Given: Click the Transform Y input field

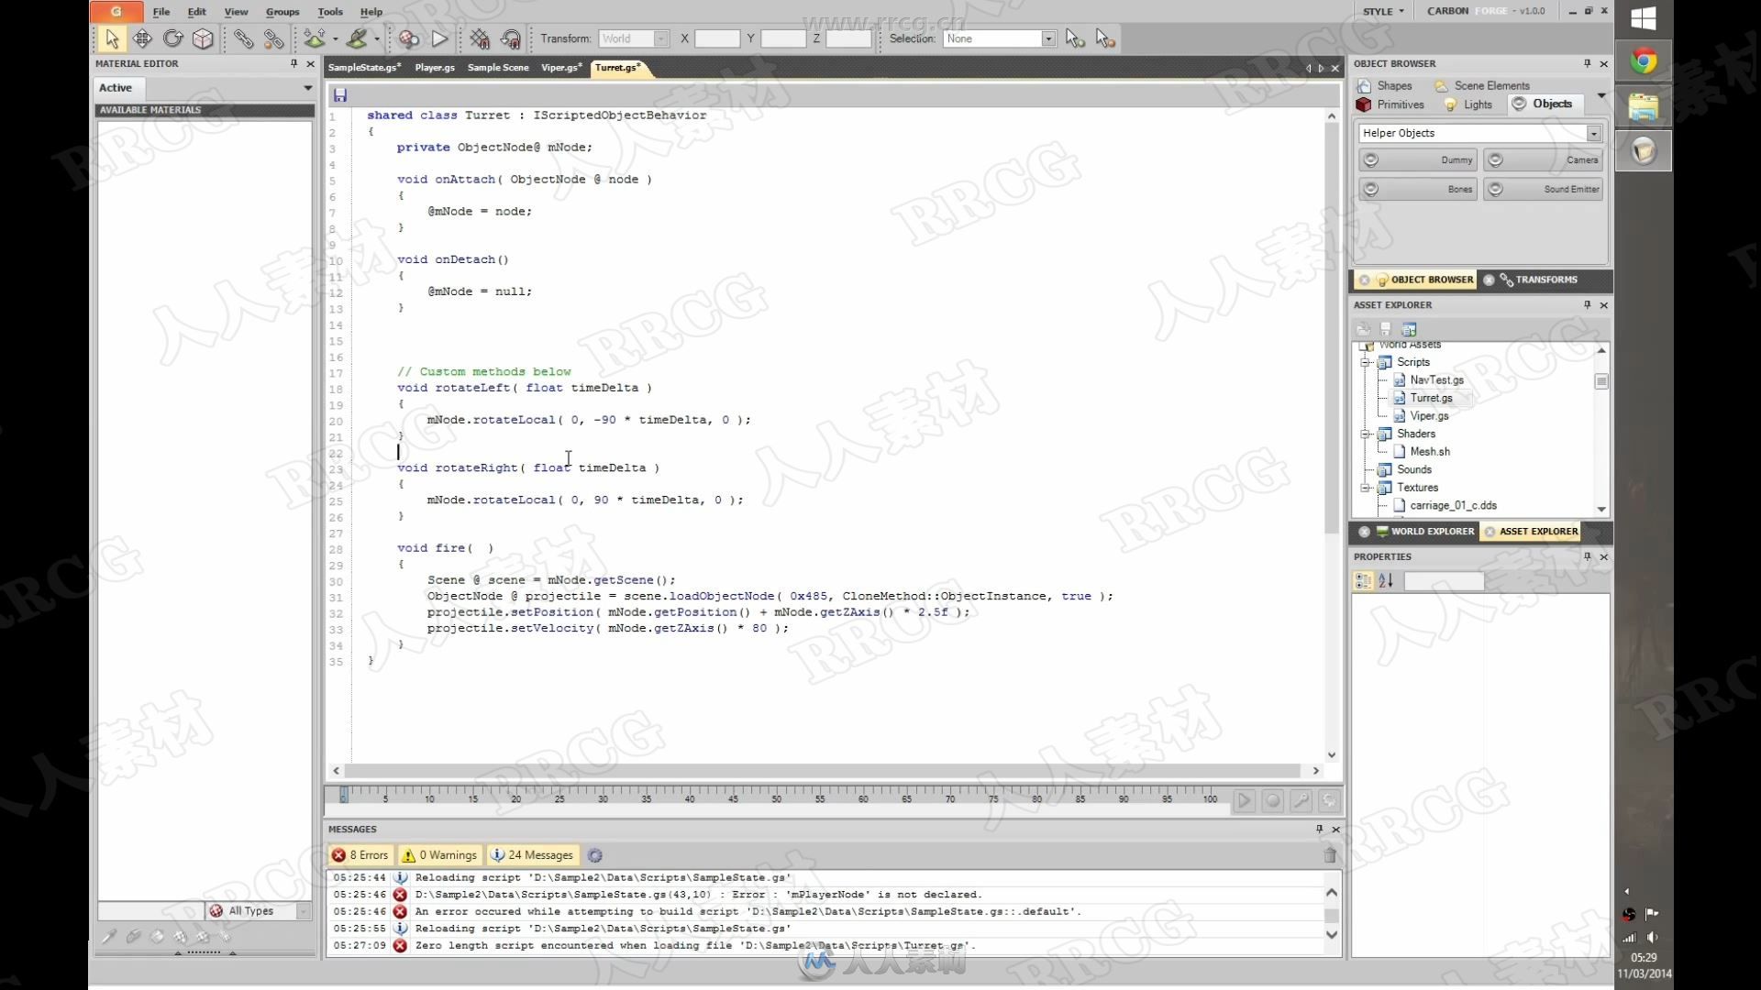Looking at the screenshot, I should click(783, 38).
